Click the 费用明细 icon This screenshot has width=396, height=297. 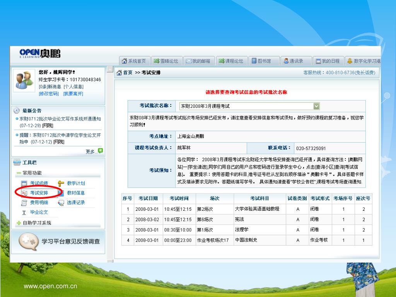pyautogui.click(x=24, y=203)
